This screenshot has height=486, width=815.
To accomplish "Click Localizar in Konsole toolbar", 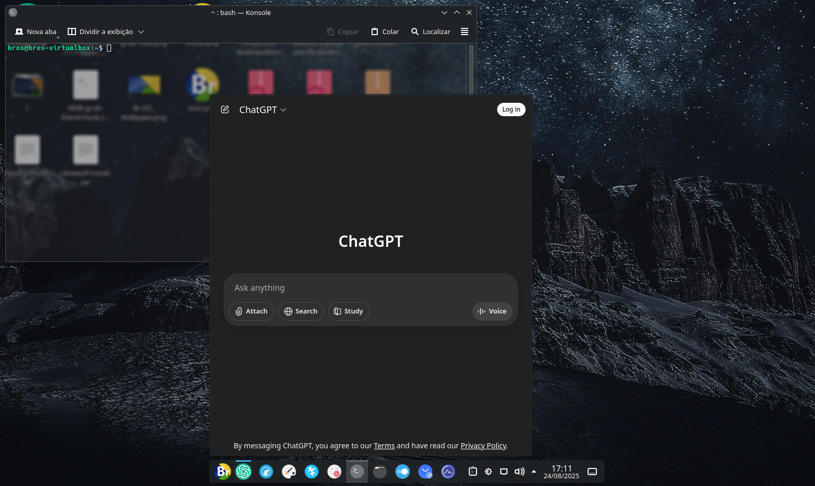I will [x=430, y=32].
